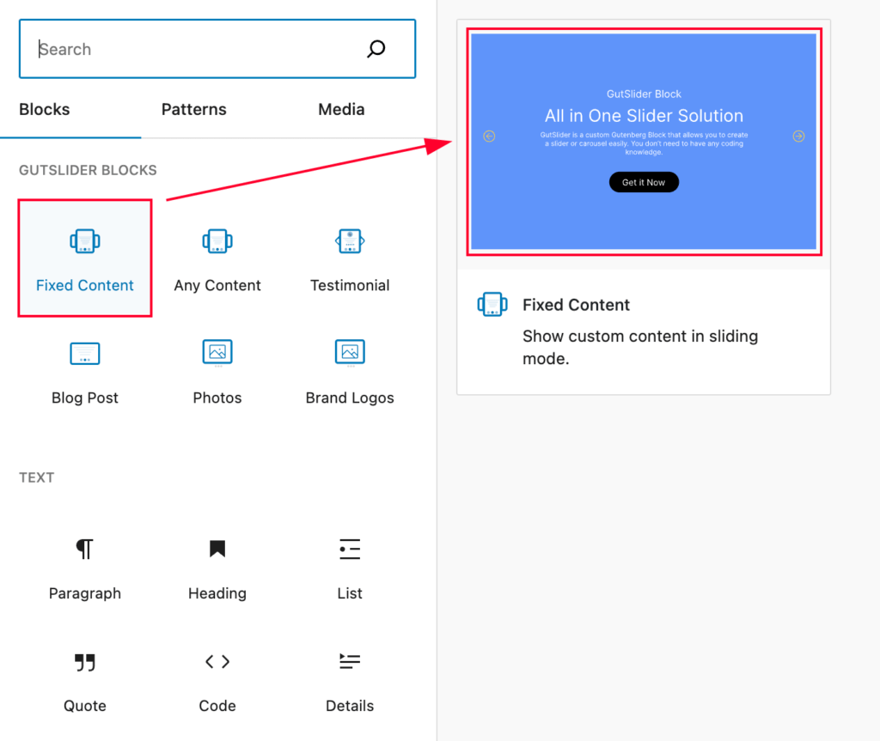
Task: Click the search magnifier icon
Action: (376, 49)
